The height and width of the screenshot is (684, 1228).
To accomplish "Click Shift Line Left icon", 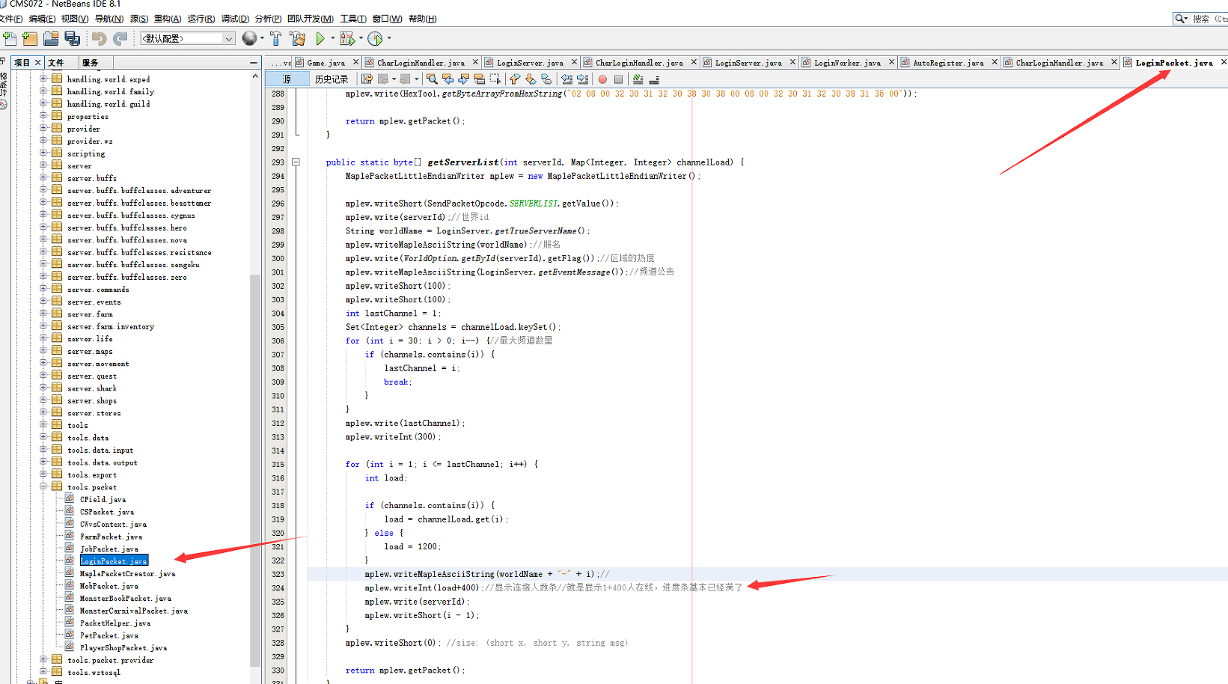I will [x=566, y=79].
